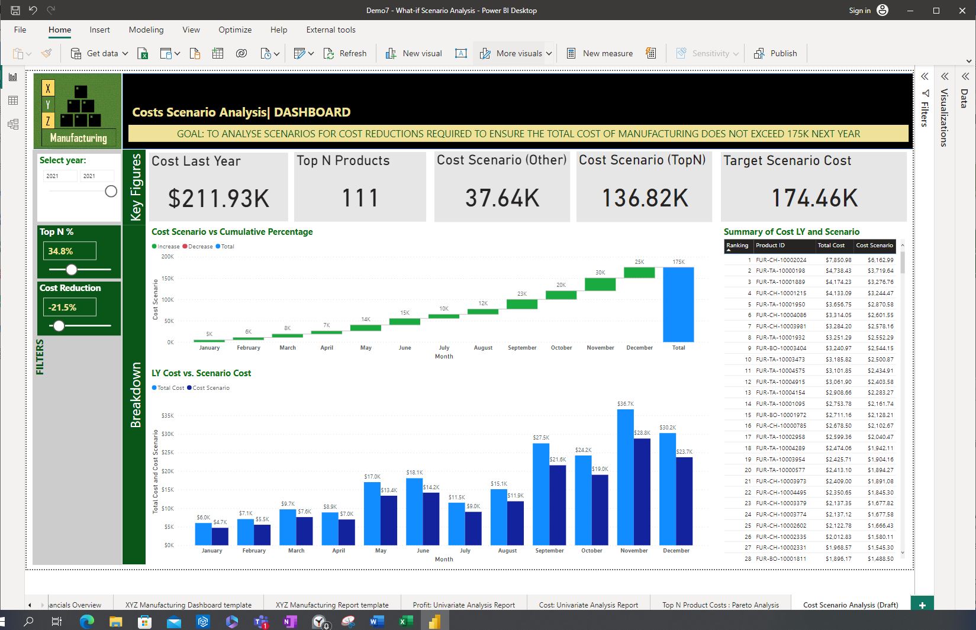The height and width of the screenshot is (630, 976).
Task: Click the Dataverse swirl icon
Action: pyautogui.click(x=241, y=53)
